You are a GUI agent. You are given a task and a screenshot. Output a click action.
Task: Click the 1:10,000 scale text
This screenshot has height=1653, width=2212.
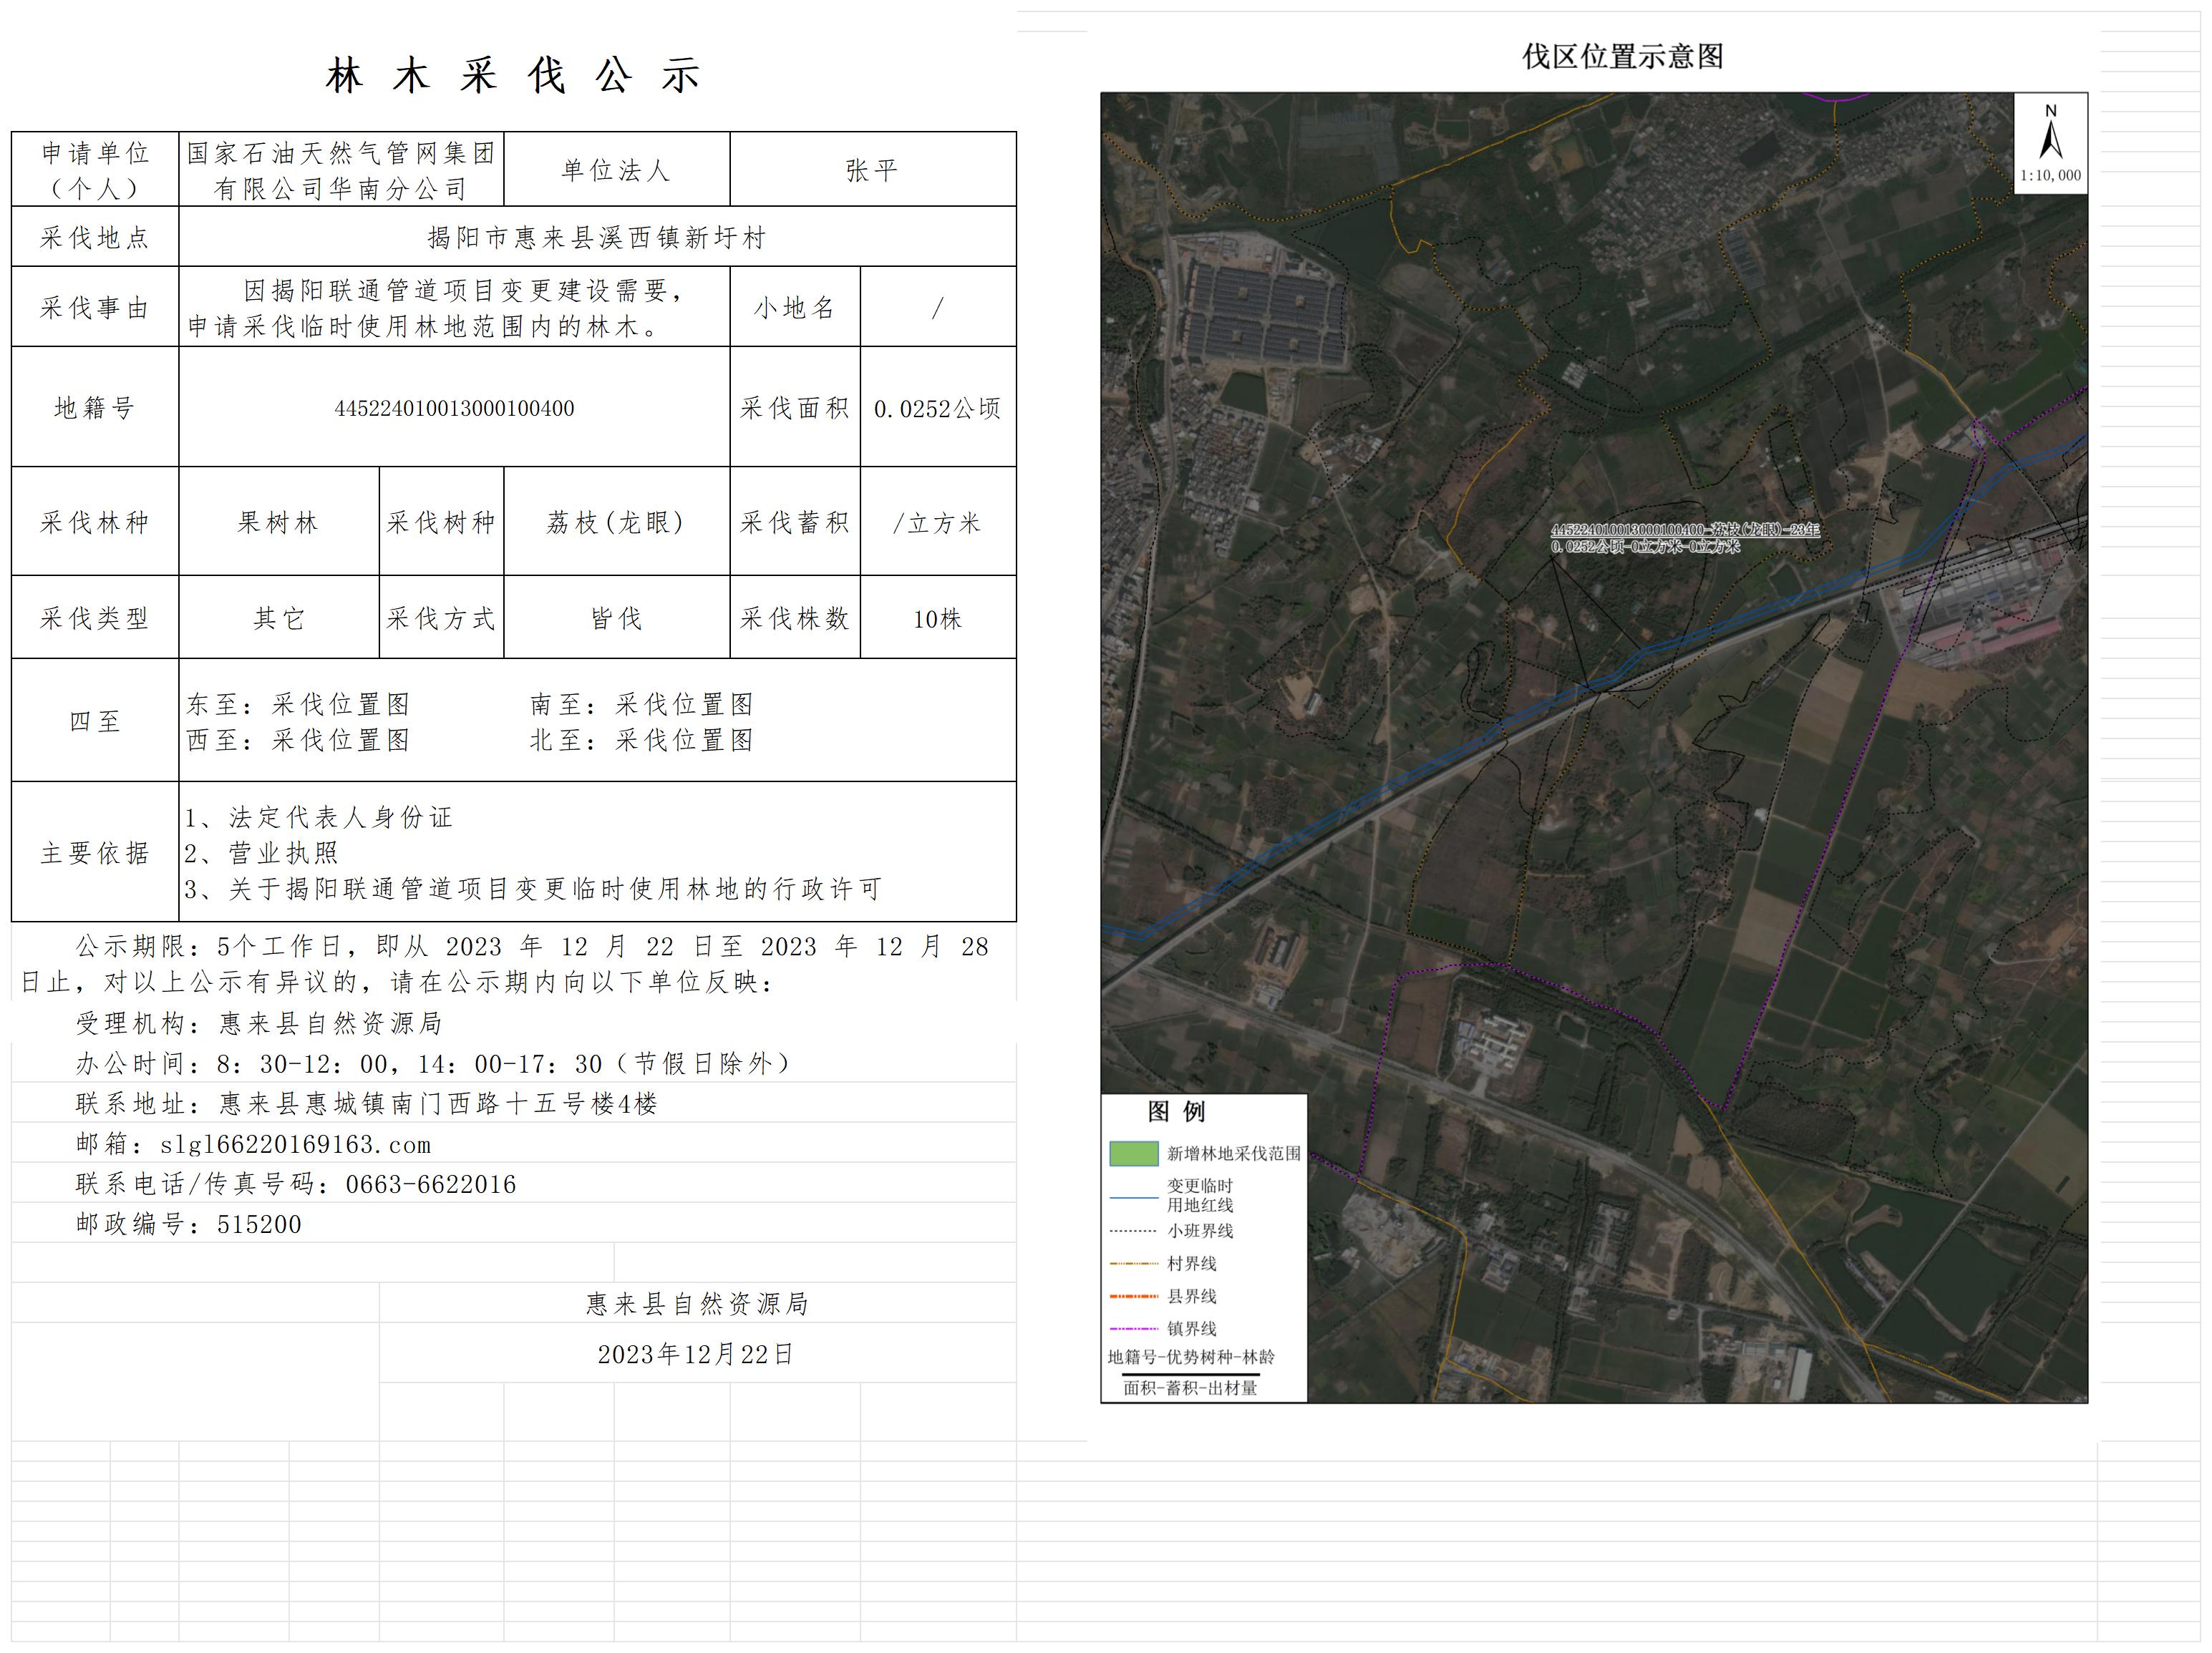pos(2050,176)
